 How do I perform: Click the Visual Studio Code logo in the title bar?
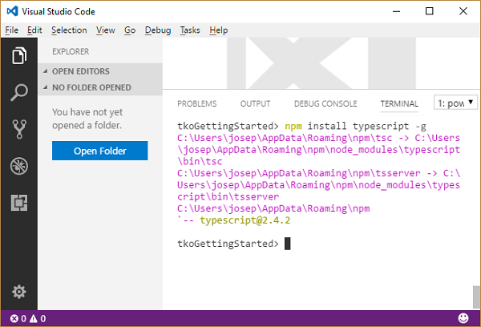(13, 11)
